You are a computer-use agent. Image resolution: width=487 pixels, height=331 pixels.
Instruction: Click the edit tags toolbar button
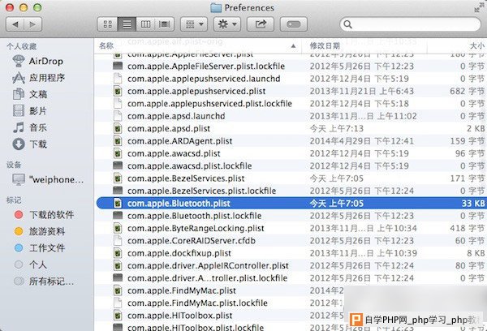pos(294,24)
